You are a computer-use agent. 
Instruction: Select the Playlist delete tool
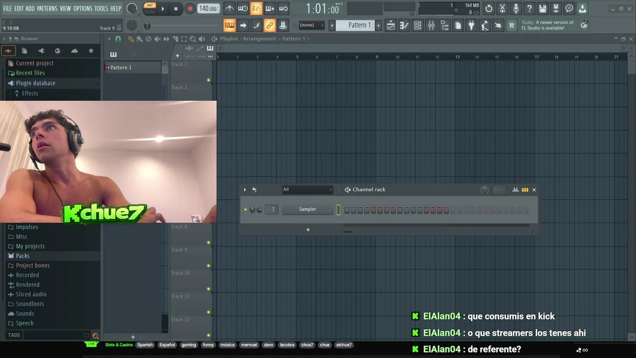(x=149, y=39)
